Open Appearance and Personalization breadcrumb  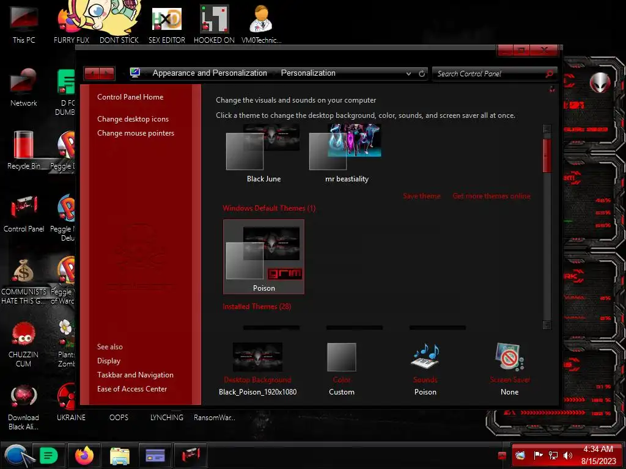(x=210, y=73)
